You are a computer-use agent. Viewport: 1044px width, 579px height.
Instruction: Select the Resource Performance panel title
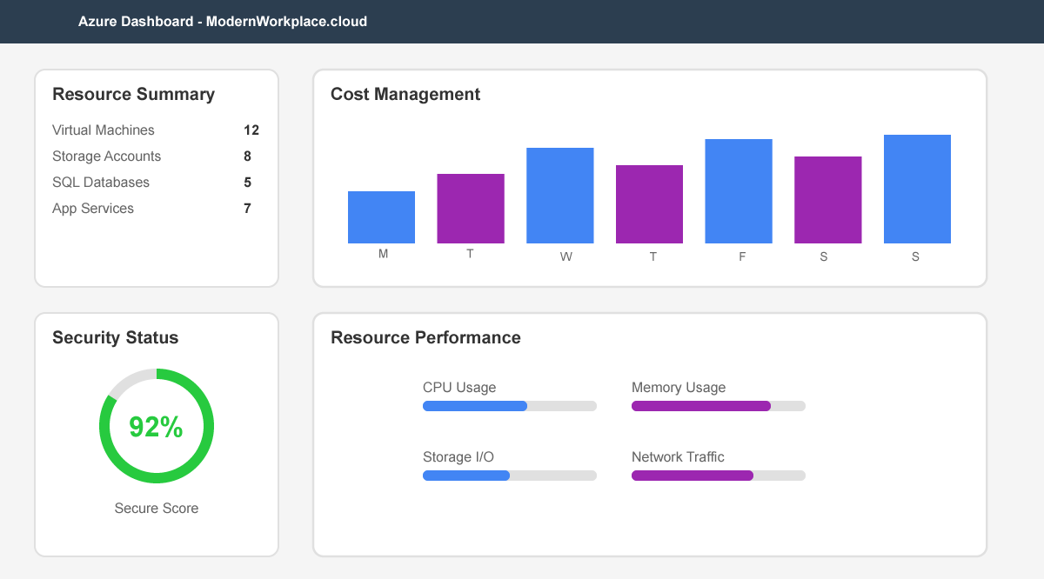425,337
